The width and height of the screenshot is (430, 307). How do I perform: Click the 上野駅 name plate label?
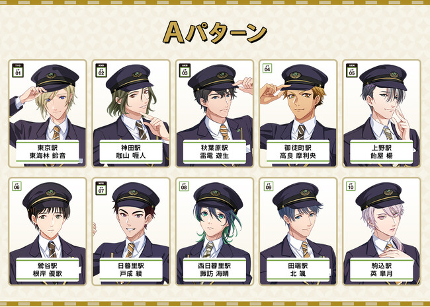coord(382,152)
